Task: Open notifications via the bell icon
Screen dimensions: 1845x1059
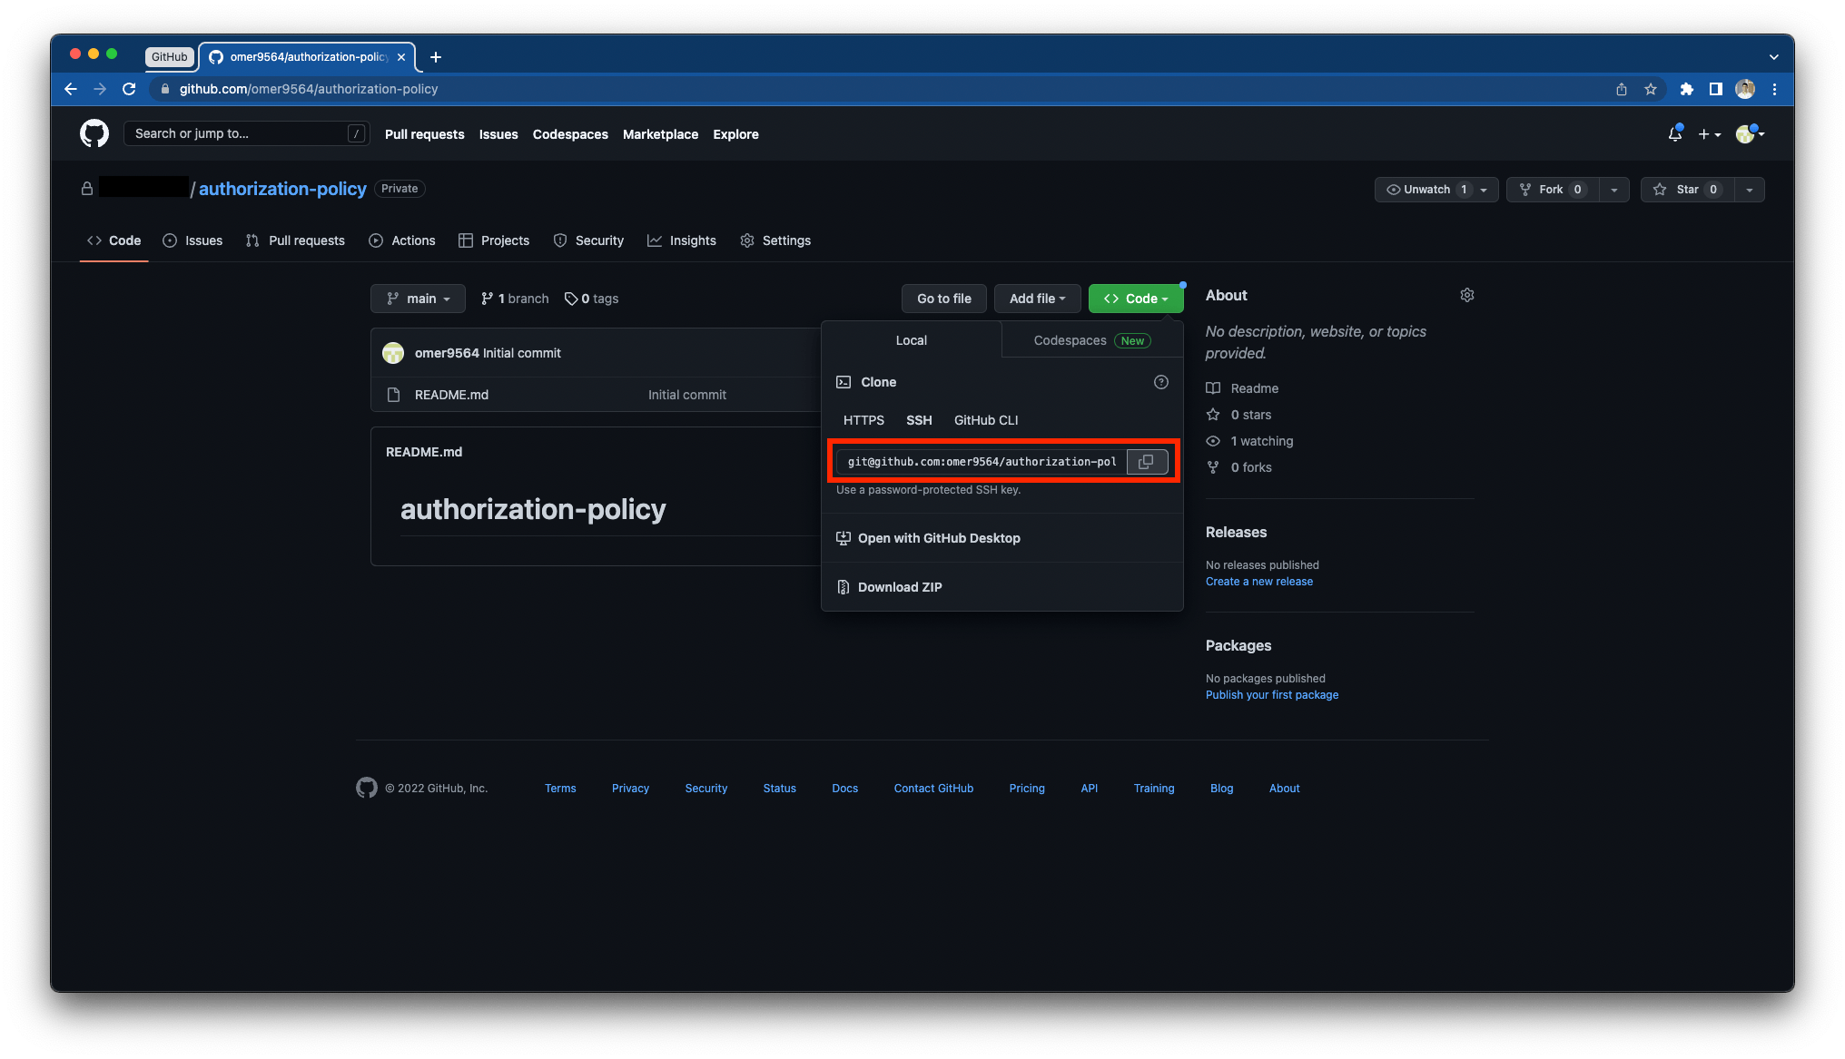Action: point(1673,133)
